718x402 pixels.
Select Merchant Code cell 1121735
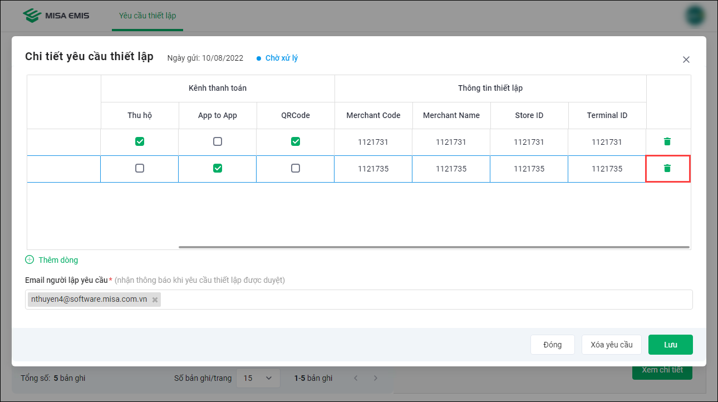(x=373, y=169)
